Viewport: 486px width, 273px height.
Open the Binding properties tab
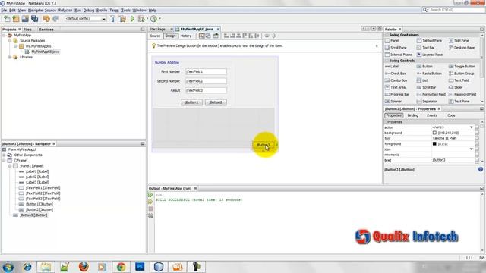coord(412,115)
